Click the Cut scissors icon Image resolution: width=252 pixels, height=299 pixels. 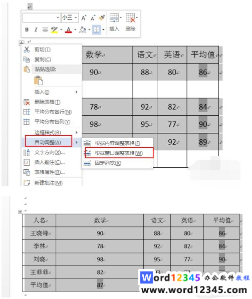click(27, 50)
